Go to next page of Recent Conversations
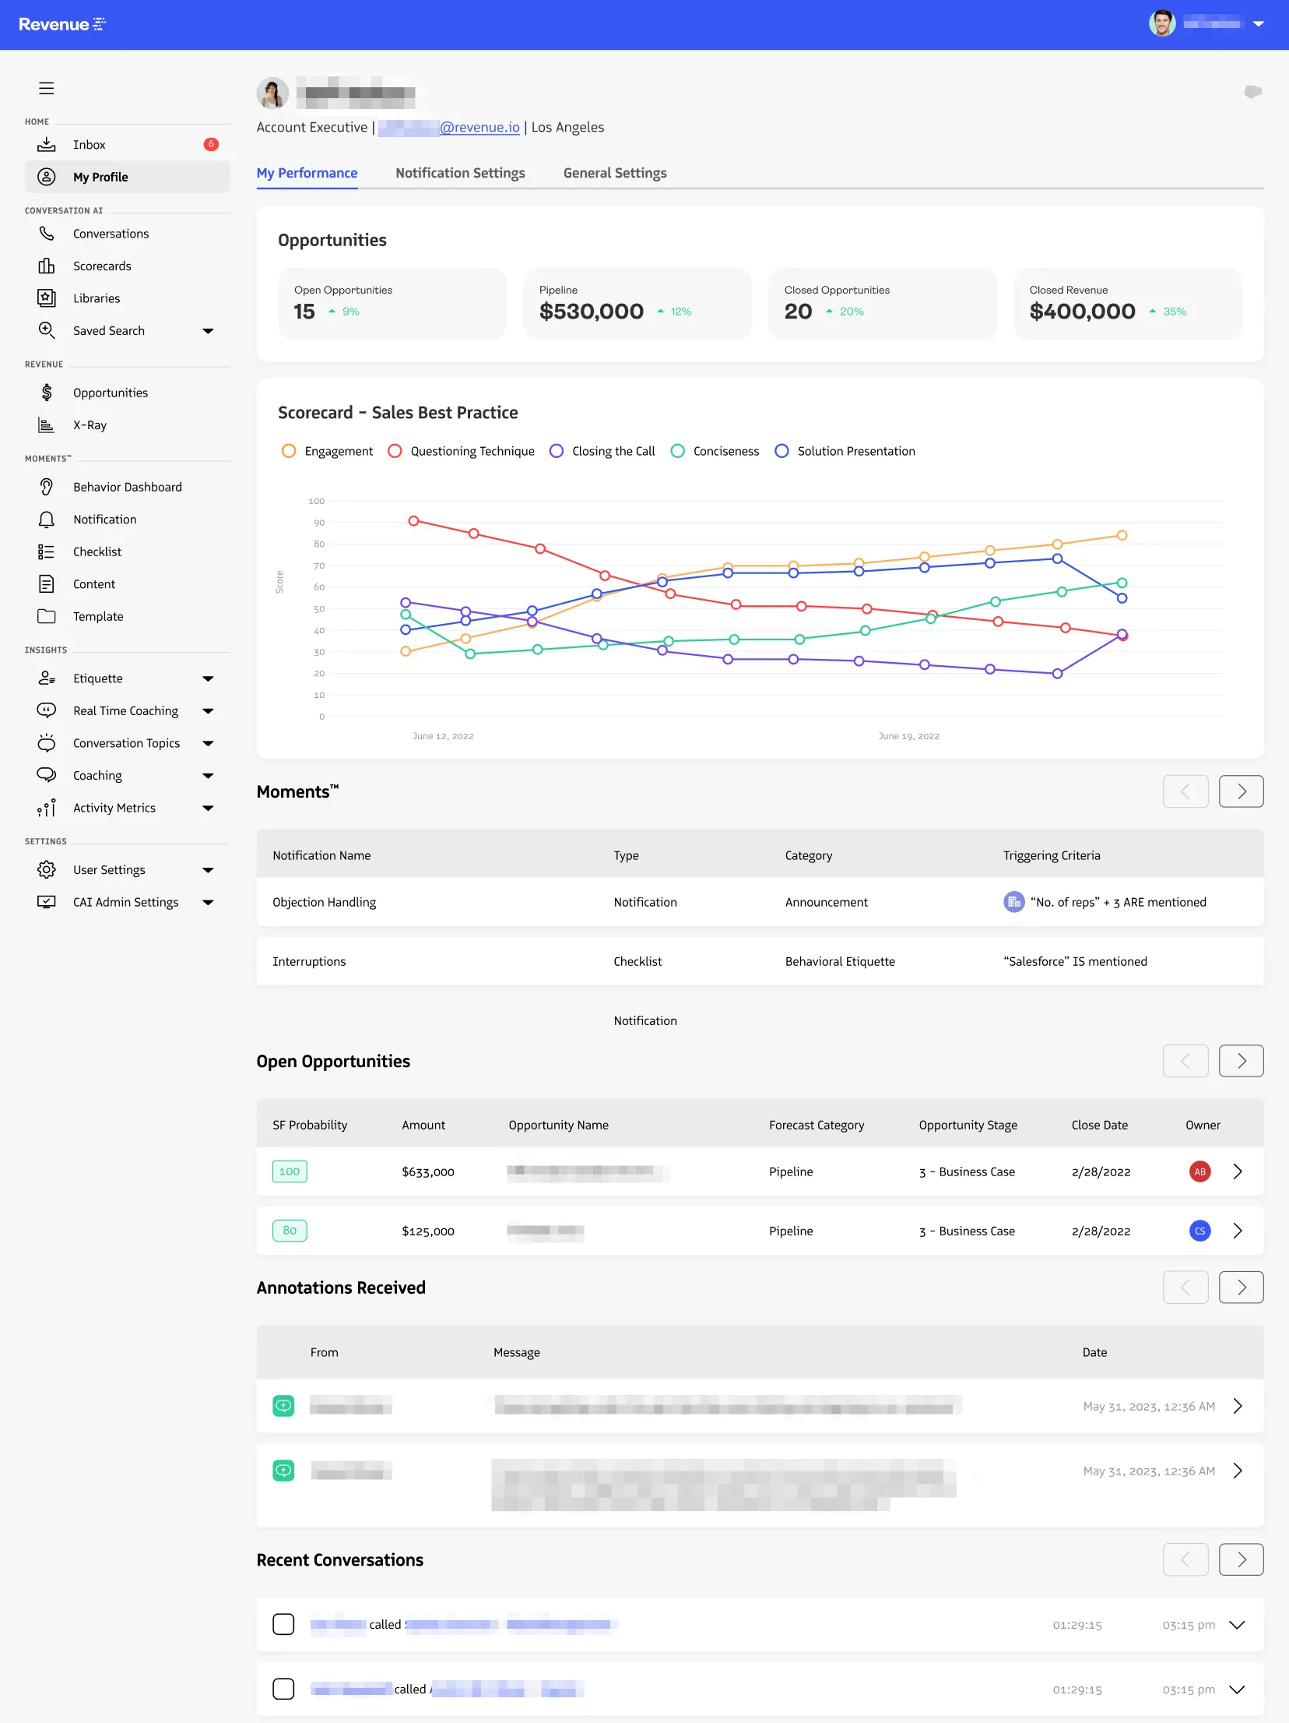 [1241, 1559]
